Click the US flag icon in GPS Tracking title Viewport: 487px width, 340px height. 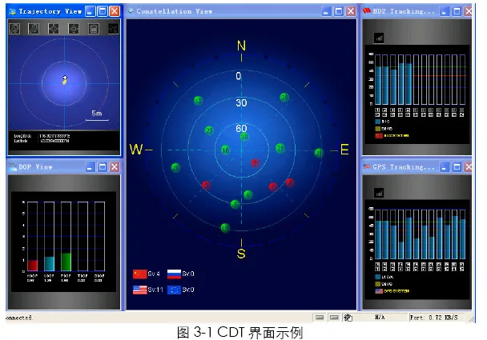pos(367,166)
